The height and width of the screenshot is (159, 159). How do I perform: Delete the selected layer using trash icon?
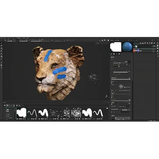154,43
